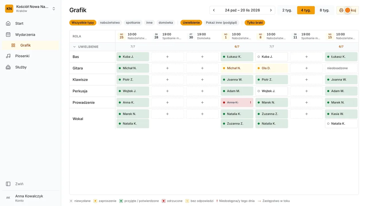Click the Służby building icon
Image resolution: width=367 pixels, height=206 pixels.
[8, 67]
